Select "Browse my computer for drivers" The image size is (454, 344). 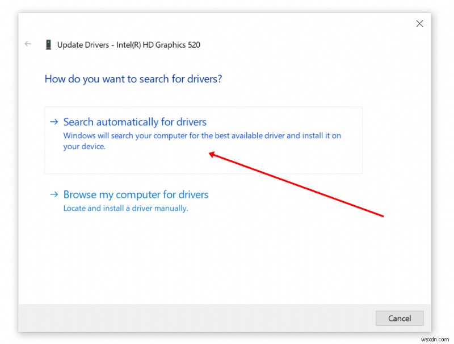(x=136, y=194)
